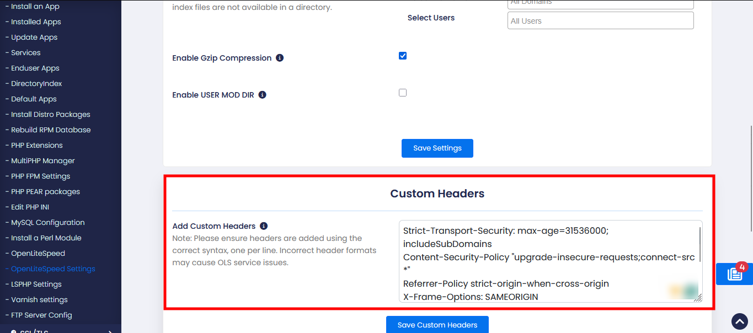
Task: Check the Enable USER MOD DIR checkbox
Action: point(403,93)
